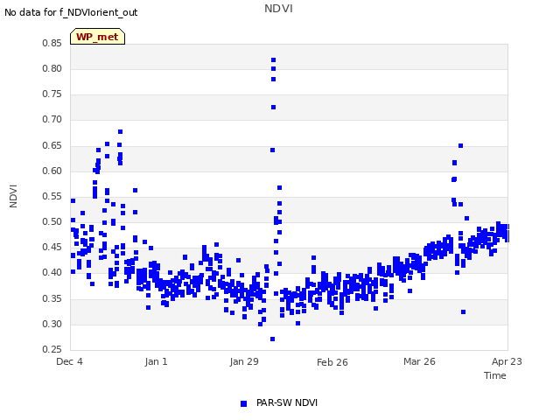Screen dimensions: 560x420
Task: Click the 0.45 y-axis value
Action: [x=52, y=247]
